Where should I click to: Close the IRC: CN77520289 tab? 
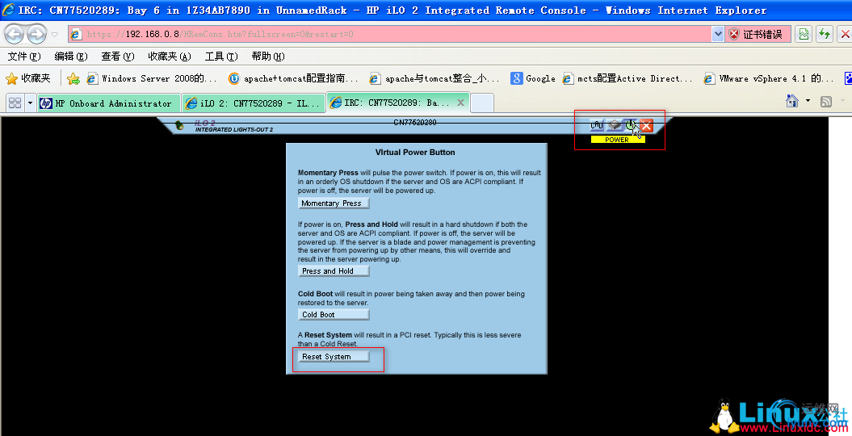pos(460,103)
